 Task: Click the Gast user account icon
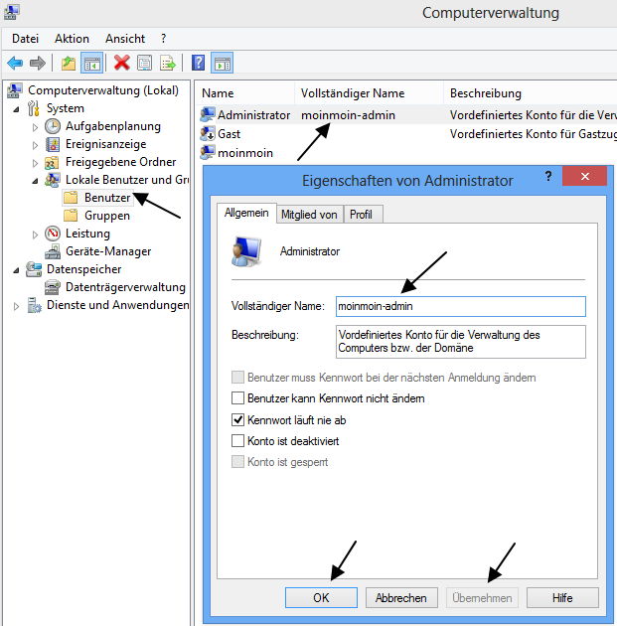pyautogui.click(x=208, y=134)
